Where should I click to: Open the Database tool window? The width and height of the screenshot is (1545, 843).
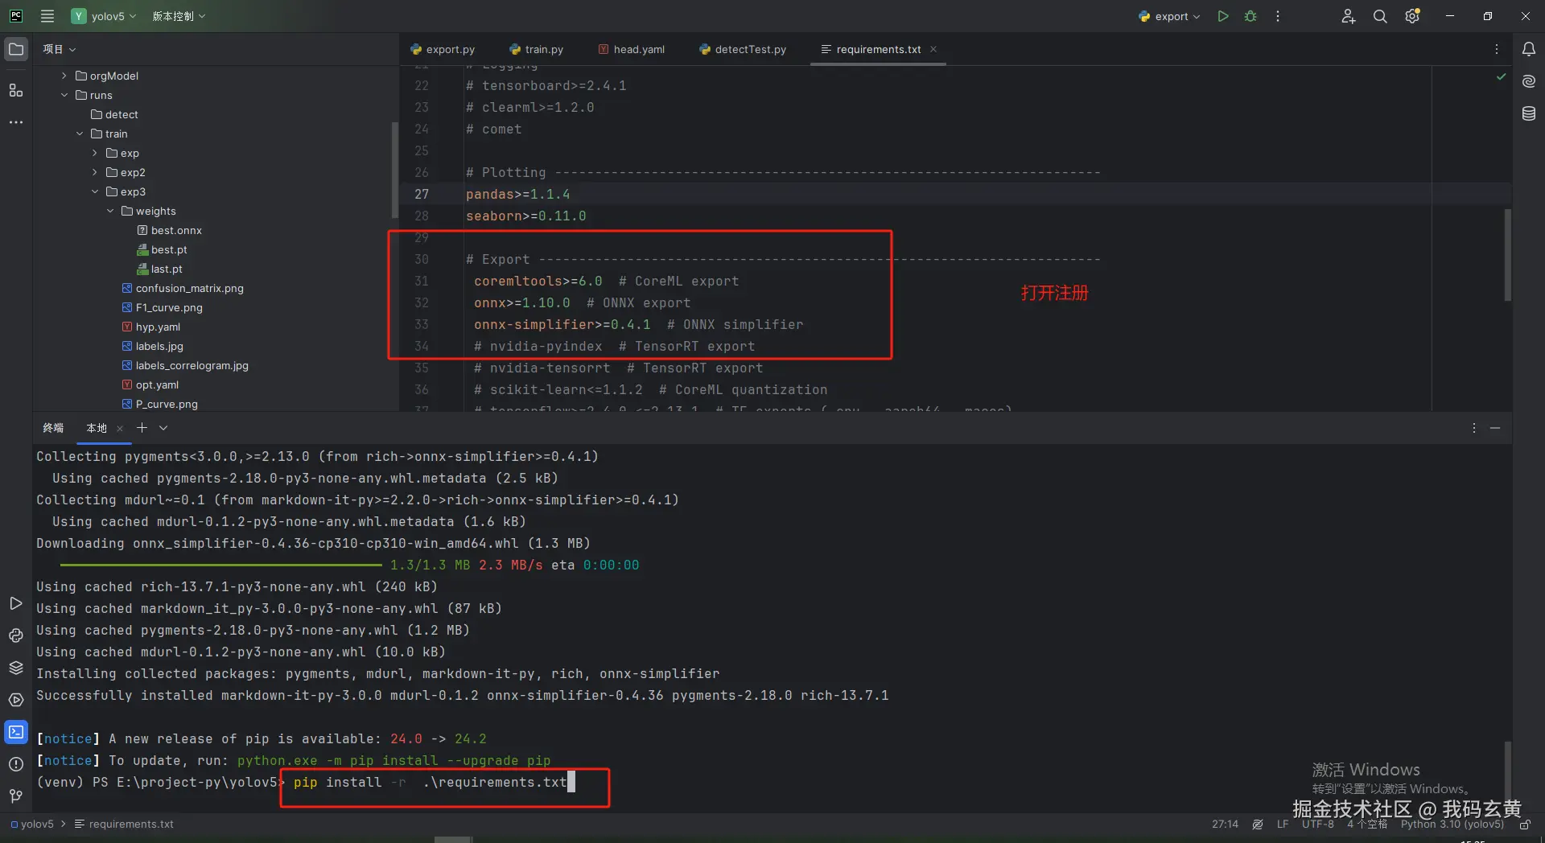point(1529,113)
